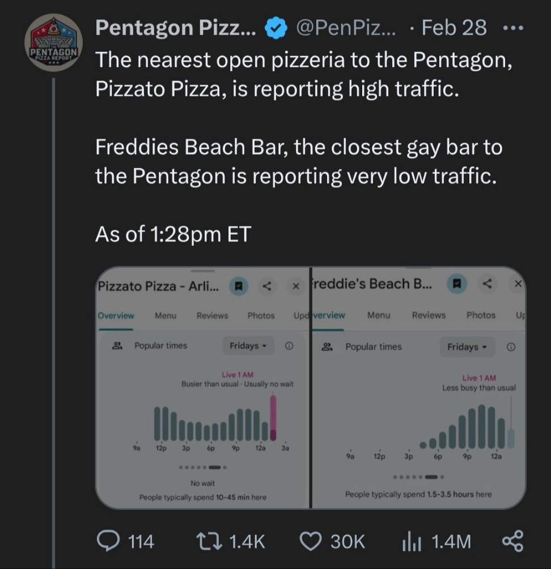
Task: Share the tweet via share icon
Action: click(x=514, y=541)
